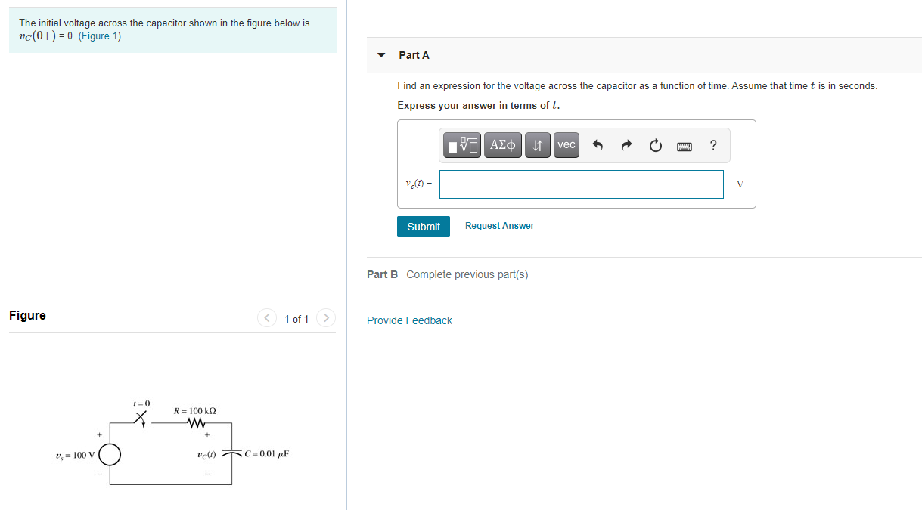Reset the answer field with the reset icon
This screenshot has width=922, height=510.
click(x=655, y=144)
